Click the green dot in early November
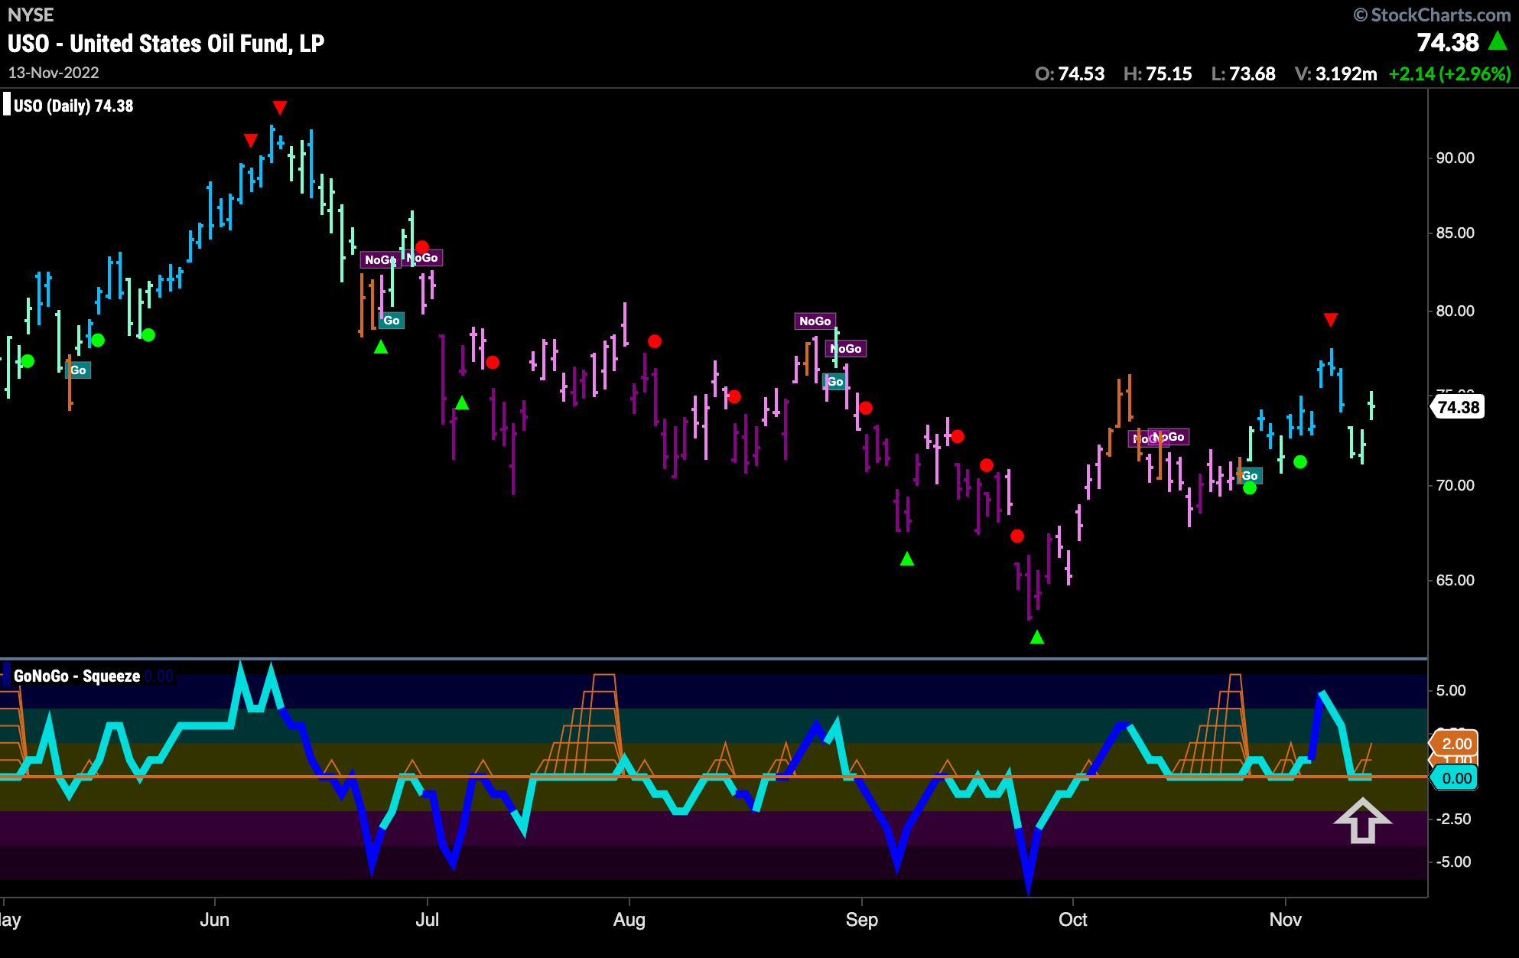The height and width of the screenshot is (958, 1519). click(x=1300, y=462)
